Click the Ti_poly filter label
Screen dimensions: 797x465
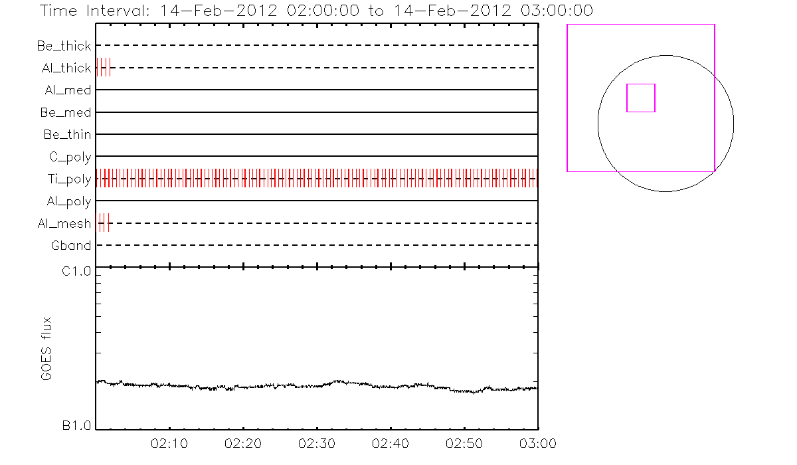69,179
